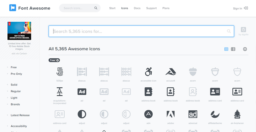256x132 pixels.
Task: Click the Adobe Stock ad image
Action: 19,31
